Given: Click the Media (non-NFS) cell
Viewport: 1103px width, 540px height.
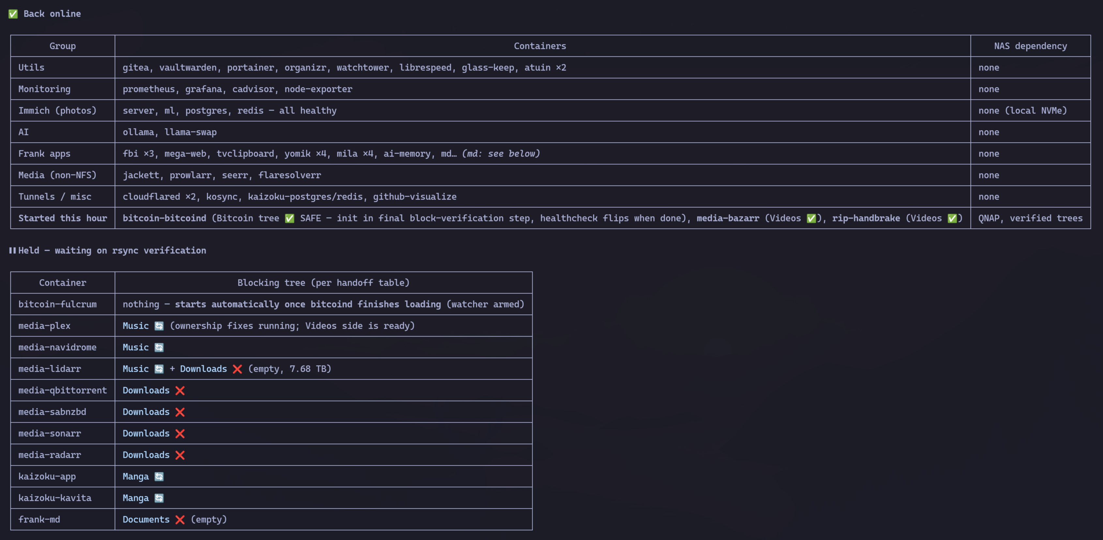Looking at the screenshot, I should pos(63,175).
